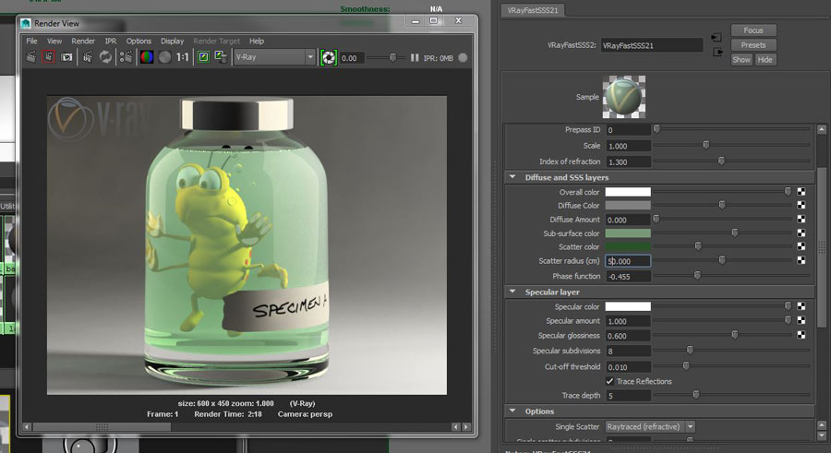Pause the IPR tuning
This screenshot has width=831, height=453.
pyautogui.click(x=415, y=58)
